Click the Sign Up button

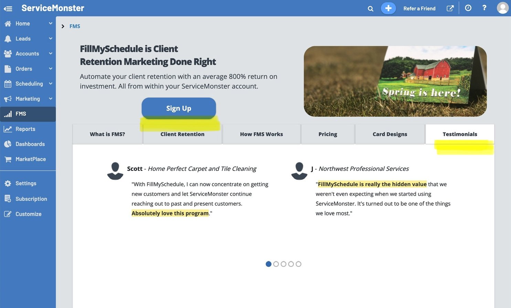[179, 108]
